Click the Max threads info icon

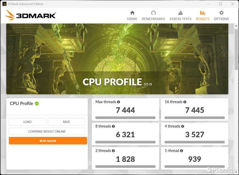pyautogui.click(x=118, y=102)
